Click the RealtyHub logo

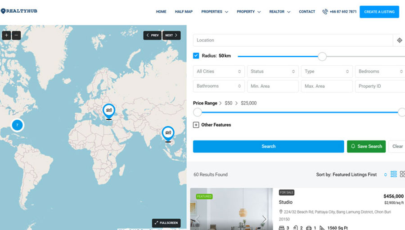20,11
